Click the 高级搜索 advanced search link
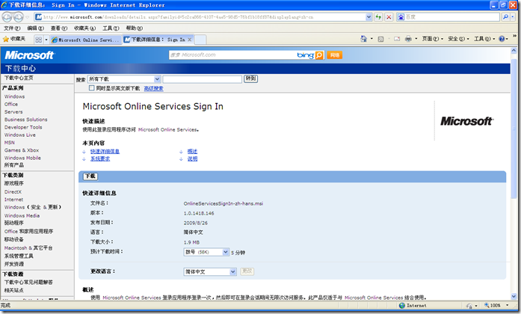 (x=153, y=88)
